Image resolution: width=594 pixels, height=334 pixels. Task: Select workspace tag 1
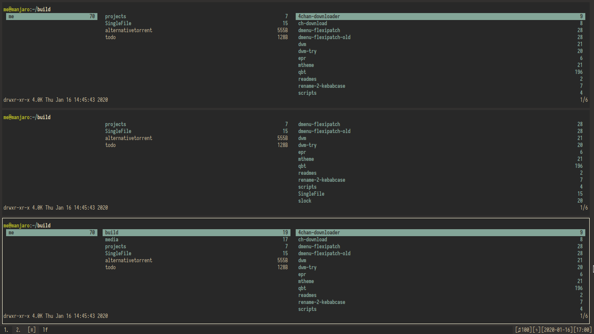pyautogui.click(x=6, y=330)
